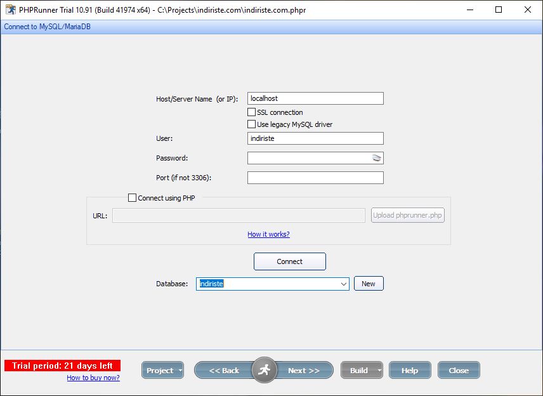
Task: Click the Upload phprunner.php button
Action: click(408, 215)
